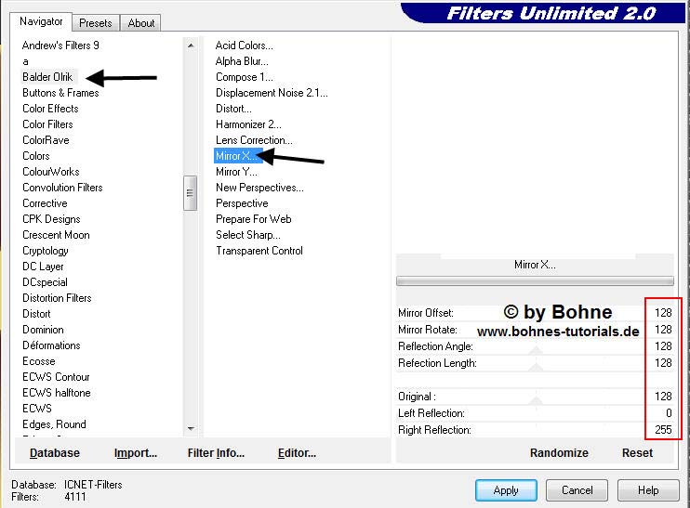
Task: Open the filter Database
Action: (x=55, y=453)
